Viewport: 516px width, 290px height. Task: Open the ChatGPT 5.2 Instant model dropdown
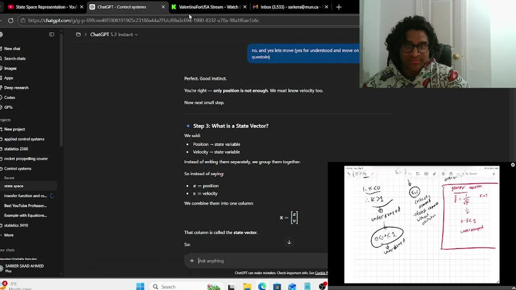pyautogui.click(x=114, y=35)
